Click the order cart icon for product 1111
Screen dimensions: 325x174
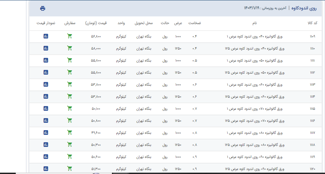coord(70,60)
